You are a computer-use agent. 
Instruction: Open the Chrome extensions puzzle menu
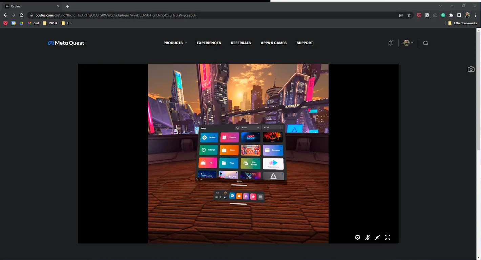(451, 15)
